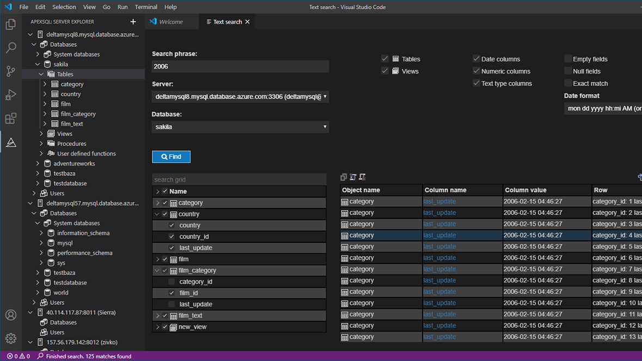Expand the film node in the search grid
642x361 pixels.
point(157,259)
